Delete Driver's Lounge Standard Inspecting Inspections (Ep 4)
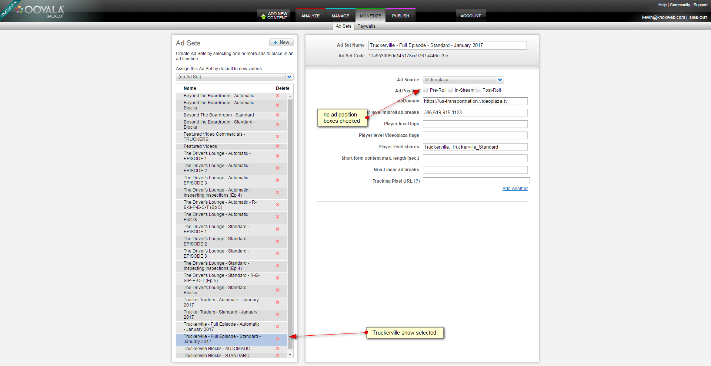 [277, 266]
